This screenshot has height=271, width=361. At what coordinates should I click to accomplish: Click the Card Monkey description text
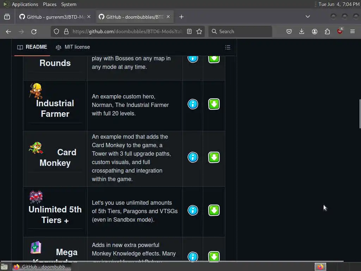131,158
